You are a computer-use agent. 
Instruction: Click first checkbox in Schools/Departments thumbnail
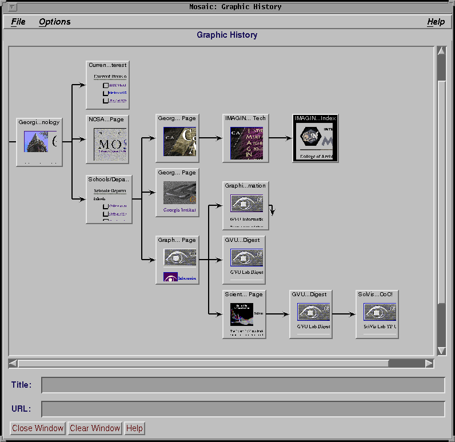(106, 206)
